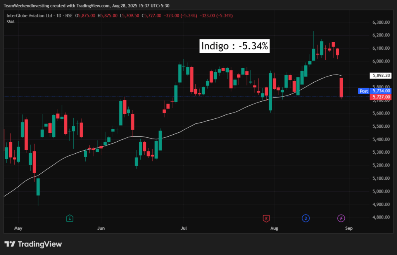Click the Jul label on time axis

[x=183, y=228]
